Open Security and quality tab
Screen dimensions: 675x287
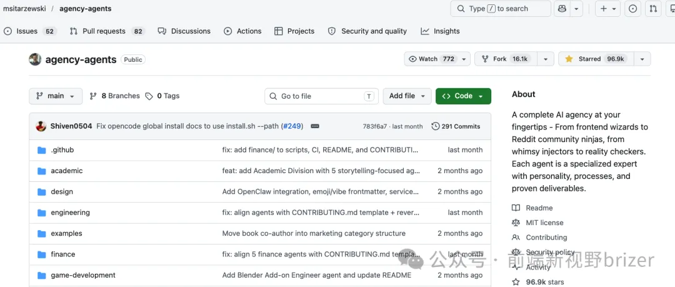pyautogui.click(x=367, y=31)
